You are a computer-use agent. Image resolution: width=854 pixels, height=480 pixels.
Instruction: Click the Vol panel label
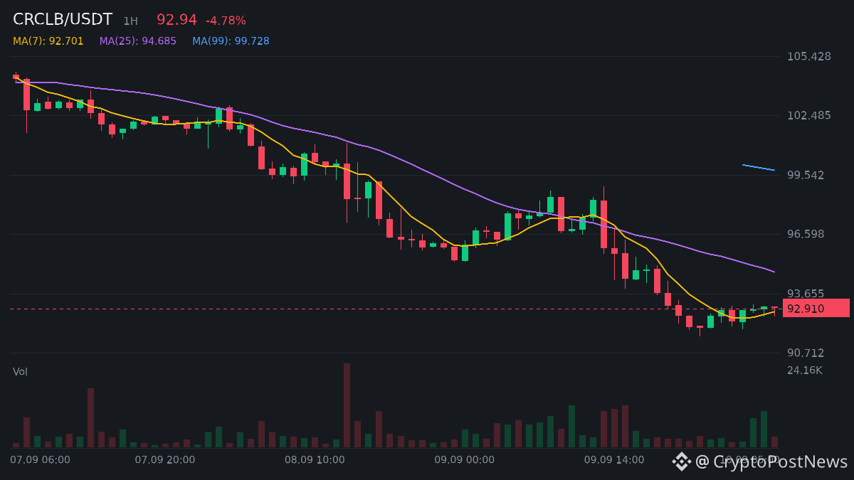pos(20,372)
